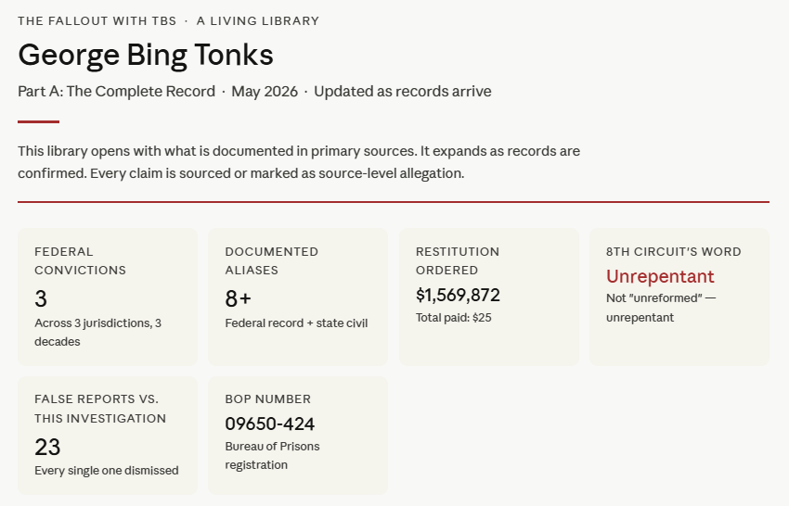Screen dimensions: 789x506
Task: Click the intro paragraph about primary sources
Action: tap(299, 162)
